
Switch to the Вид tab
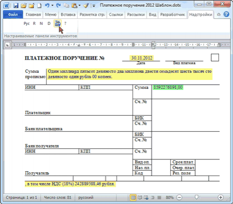(153, 15)
